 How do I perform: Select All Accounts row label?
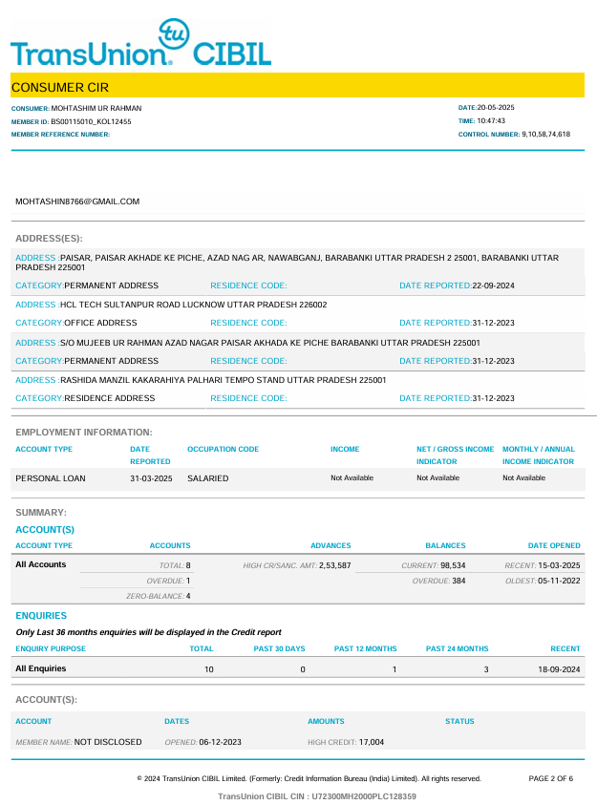40,564
